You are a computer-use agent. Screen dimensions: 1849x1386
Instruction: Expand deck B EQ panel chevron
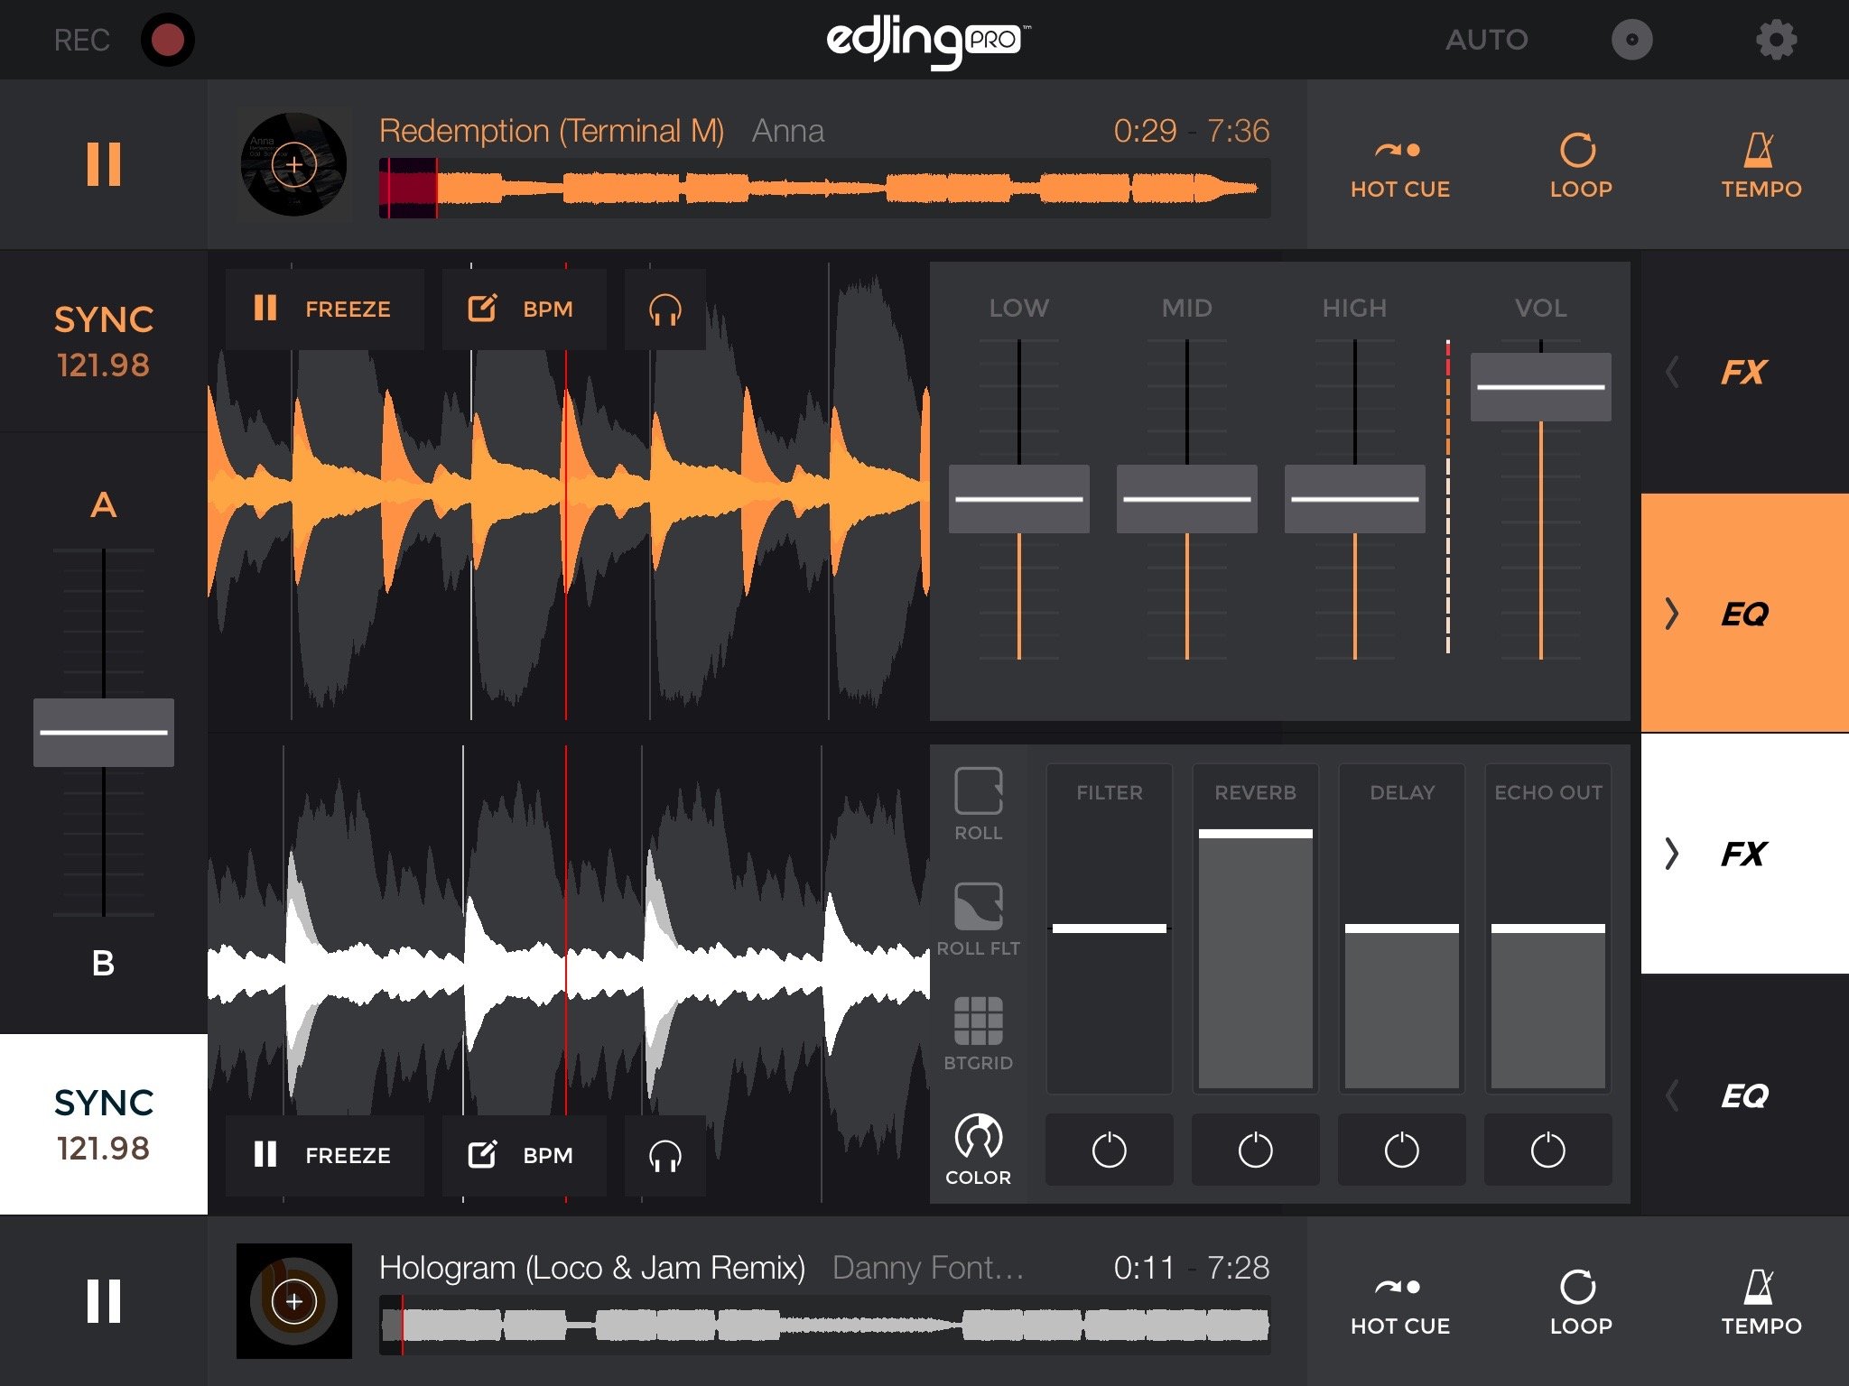(1672, 1095)
